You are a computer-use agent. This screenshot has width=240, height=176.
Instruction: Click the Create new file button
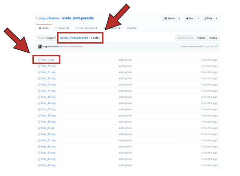click(x=185, y=38)
